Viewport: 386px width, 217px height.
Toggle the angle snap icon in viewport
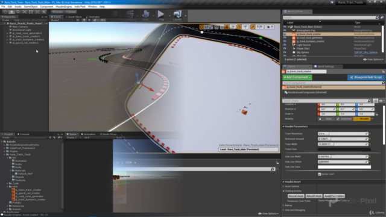click(x=239, y=27)
